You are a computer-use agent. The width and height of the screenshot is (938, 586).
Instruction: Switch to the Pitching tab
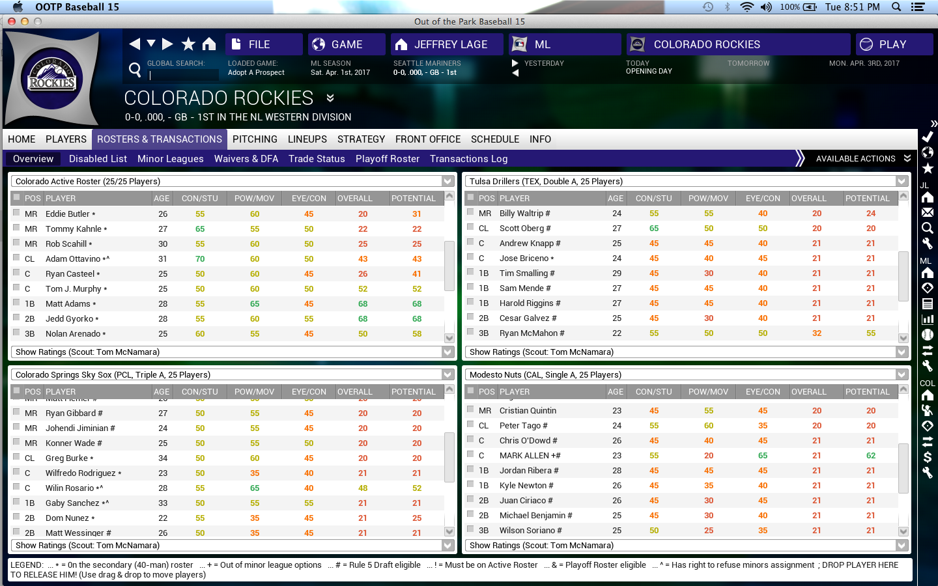pos(255,139)
